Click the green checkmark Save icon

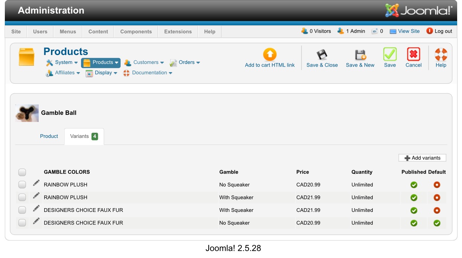390,55
